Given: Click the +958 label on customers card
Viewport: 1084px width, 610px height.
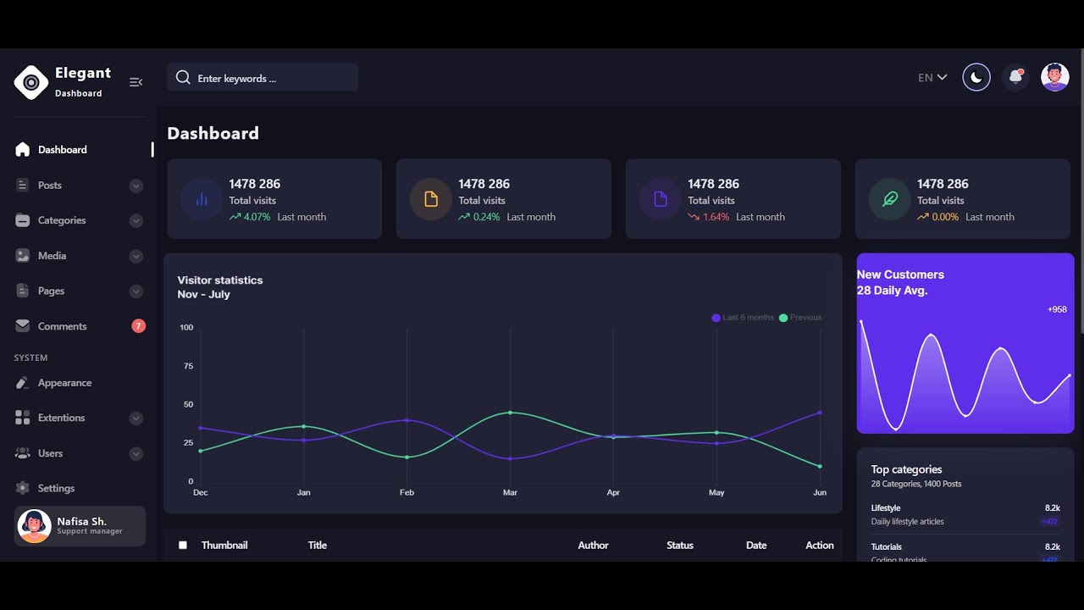Looking at the screenshot, I should pyautogui.click(x=1057, y=309).
